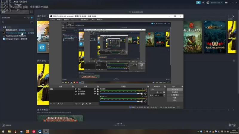Open Mic/Aux settings gear in mixer
239x134 pixels.
[x=145, y=102]
